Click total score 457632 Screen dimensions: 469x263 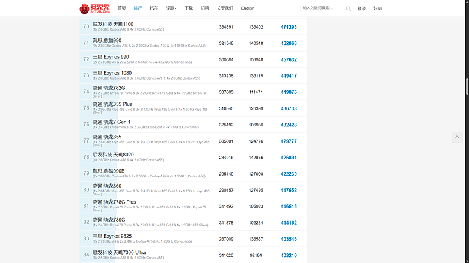(289, 60)
